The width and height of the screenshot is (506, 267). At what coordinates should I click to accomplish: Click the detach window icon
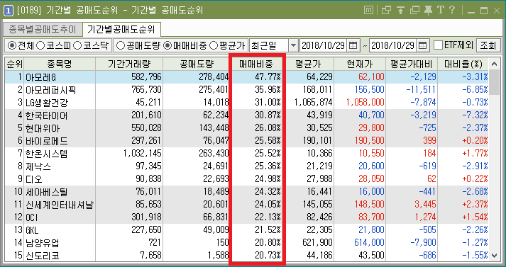click(x=414, y=11)
